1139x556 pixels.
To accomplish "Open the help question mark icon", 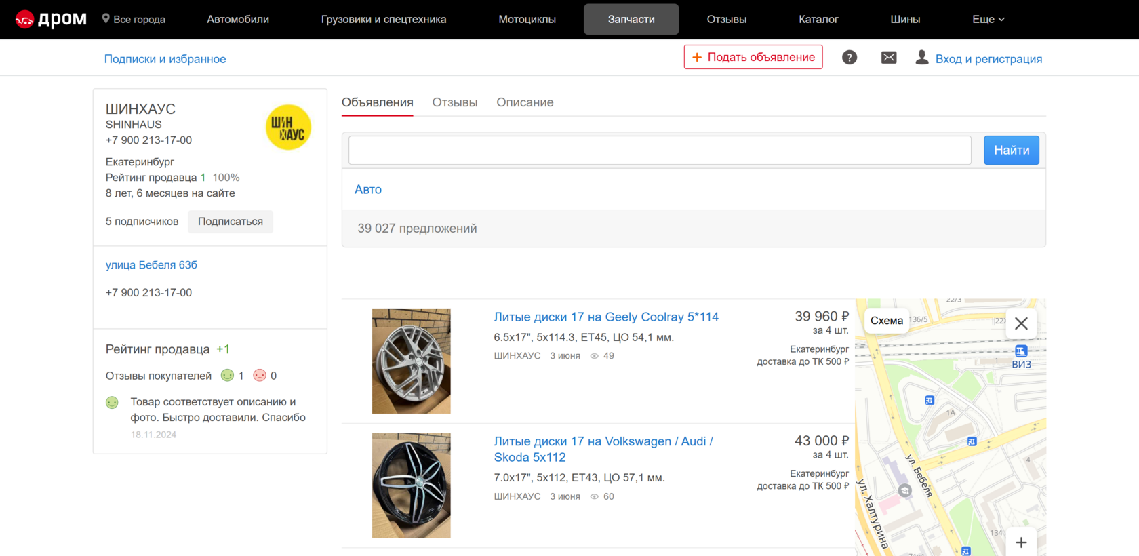I will [850, 58].
